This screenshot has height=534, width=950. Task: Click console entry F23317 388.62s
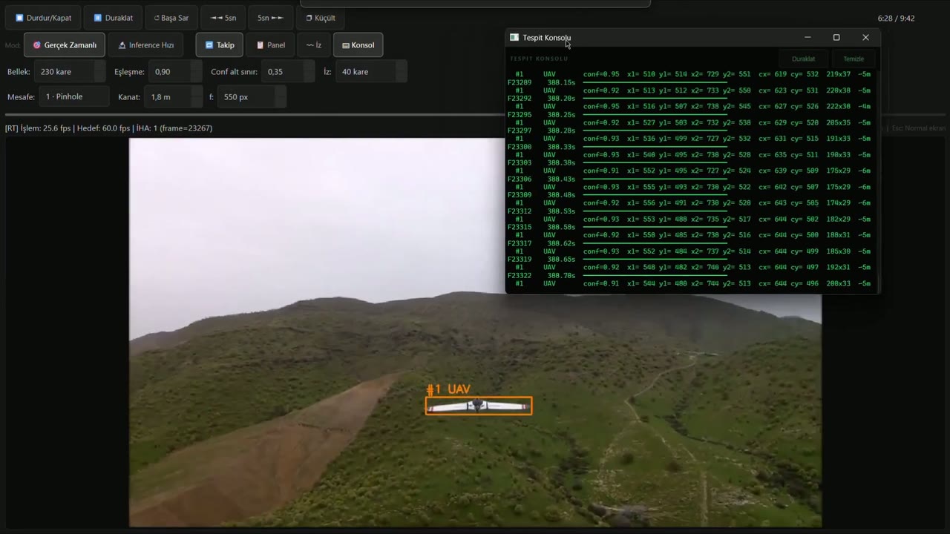coord(541,243)
